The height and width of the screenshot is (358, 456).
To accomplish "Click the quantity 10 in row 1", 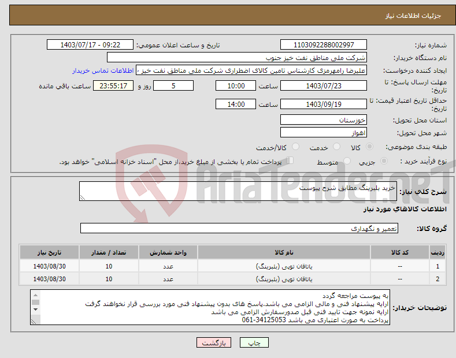I will [109, 266].
